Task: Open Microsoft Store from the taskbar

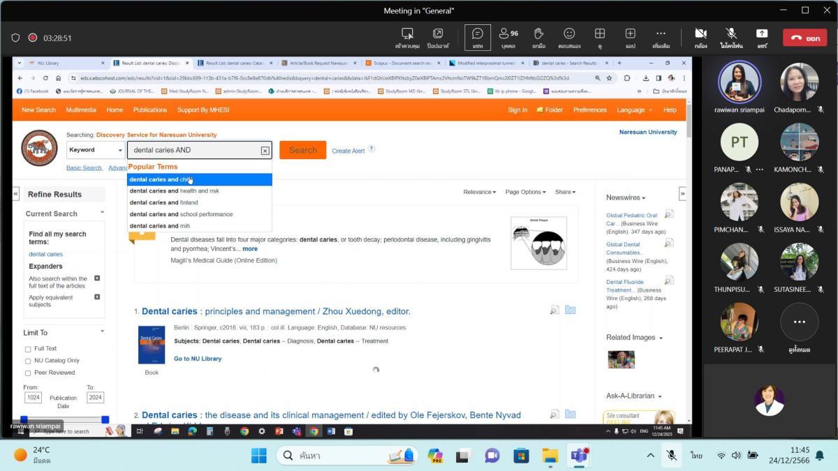Action: click(521, 456)
